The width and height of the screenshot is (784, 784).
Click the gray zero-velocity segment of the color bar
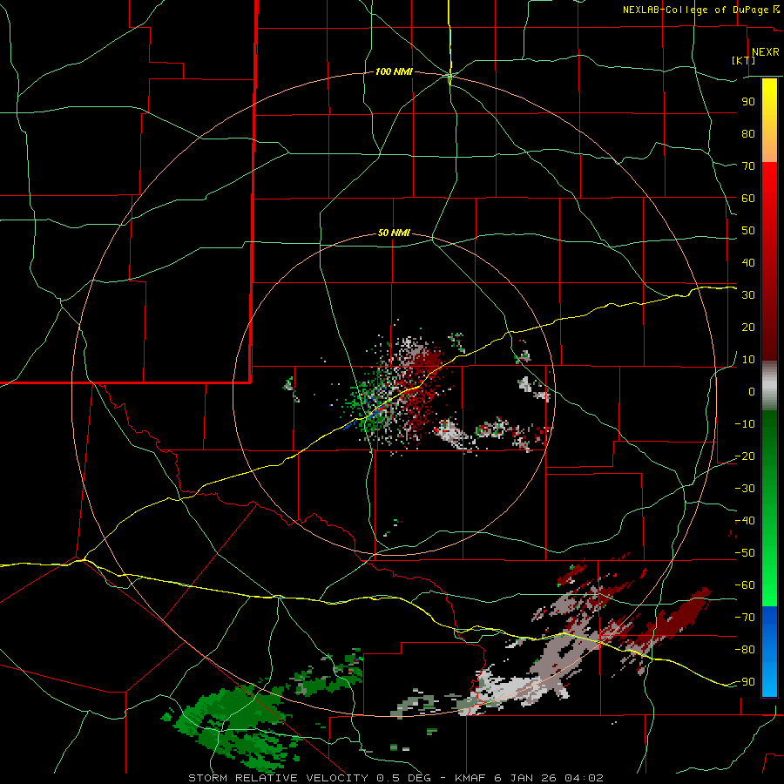tap(769, 386)
